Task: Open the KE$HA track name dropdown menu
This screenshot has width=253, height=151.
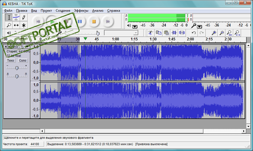Action: tap(19, 47)
